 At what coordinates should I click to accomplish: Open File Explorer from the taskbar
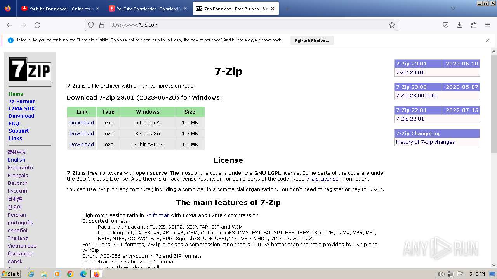pos(44,274)
